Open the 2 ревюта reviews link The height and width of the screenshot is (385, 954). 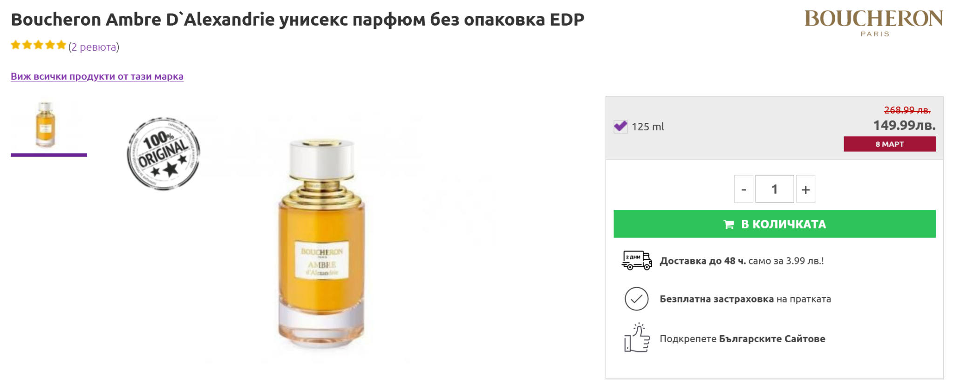coord(94,47)
